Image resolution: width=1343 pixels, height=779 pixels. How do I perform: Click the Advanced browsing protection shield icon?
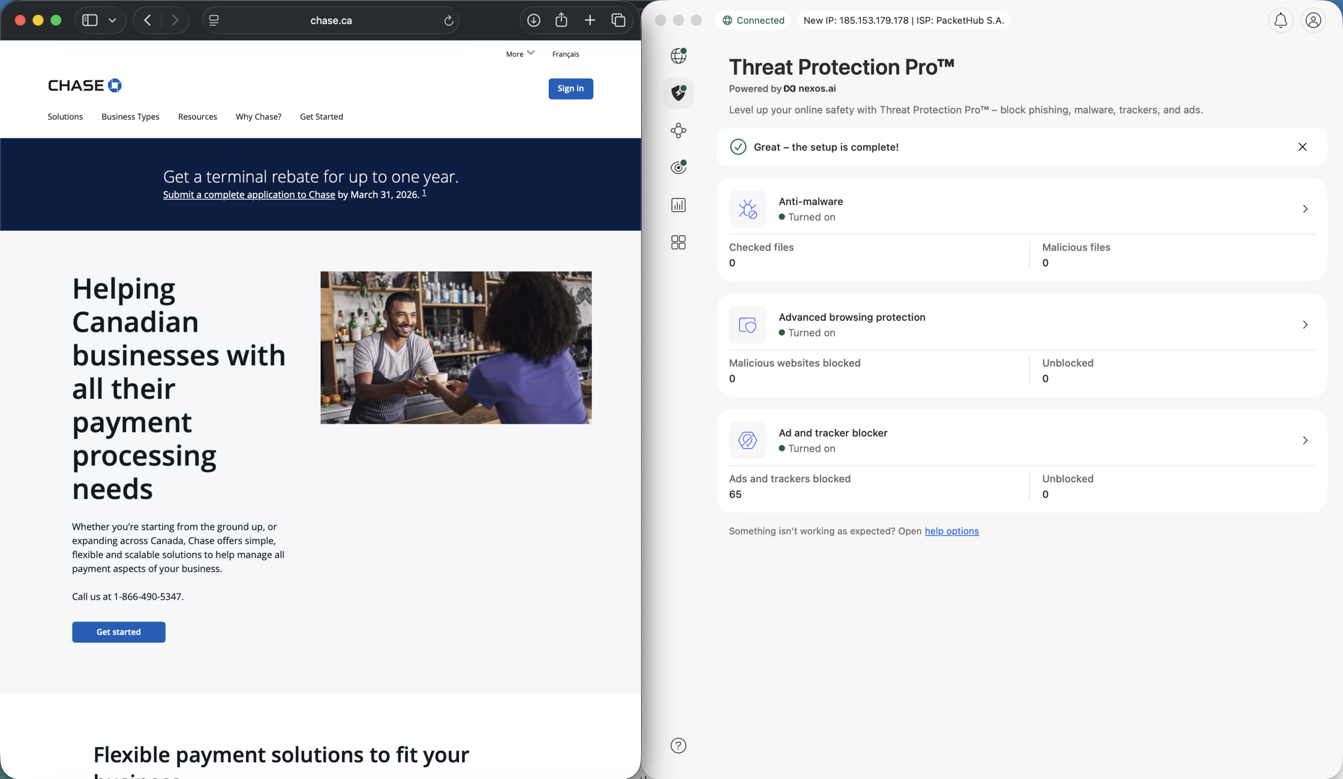(x=747, y=324)
